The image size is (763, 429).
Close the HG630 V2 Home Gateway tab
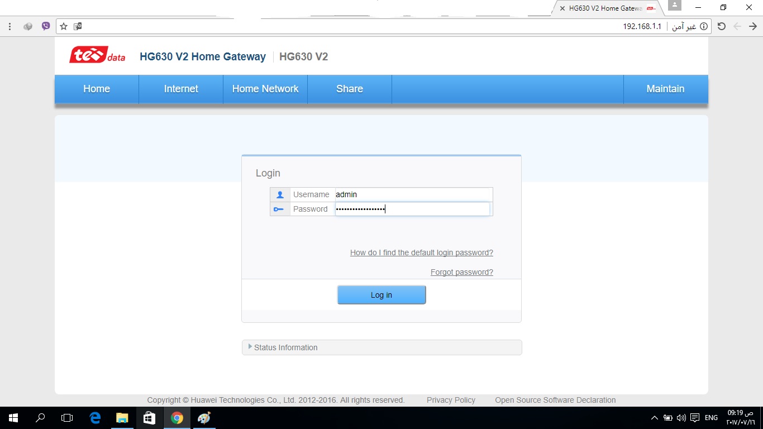click(562, 8)
